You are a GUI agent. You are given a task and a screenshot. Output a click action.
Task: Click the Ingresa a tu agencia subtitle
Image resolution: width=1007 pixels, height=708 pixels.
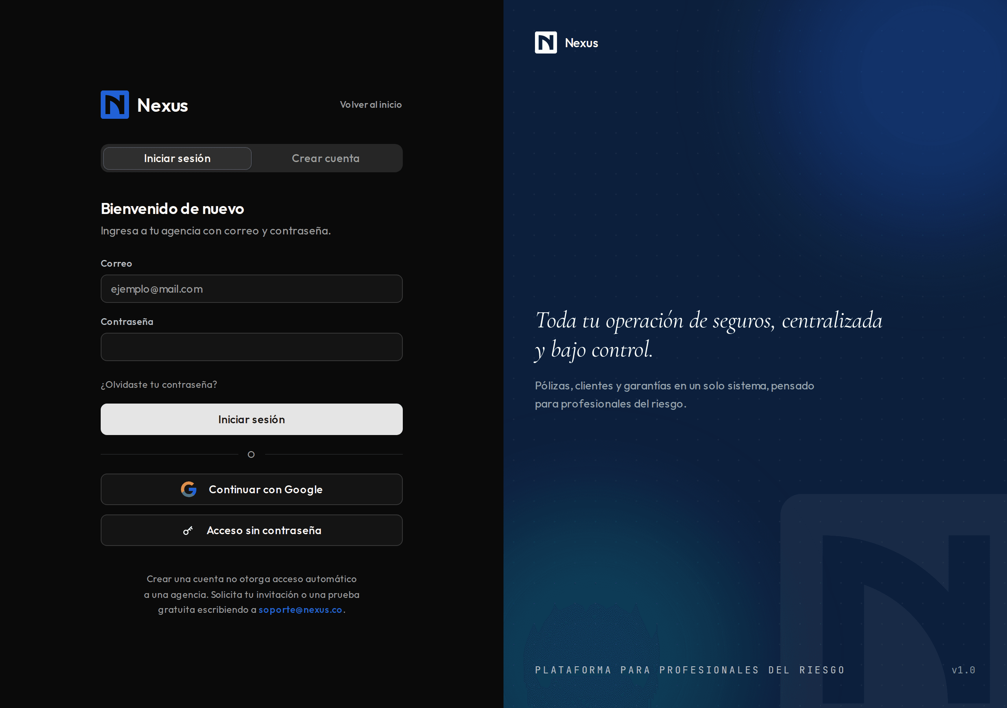pyautogui.click(x=216, y=231)
